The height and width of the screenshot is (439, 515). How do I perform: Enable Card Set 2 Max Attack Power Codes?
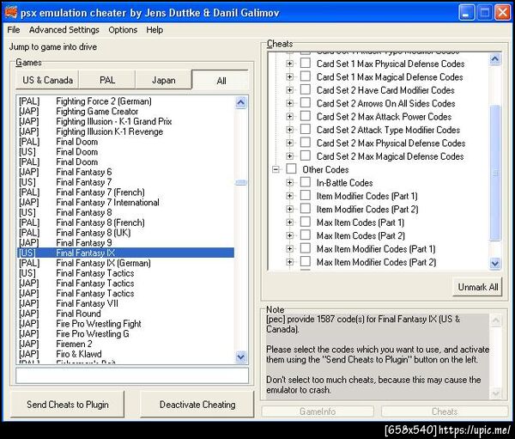coord(306,116)
